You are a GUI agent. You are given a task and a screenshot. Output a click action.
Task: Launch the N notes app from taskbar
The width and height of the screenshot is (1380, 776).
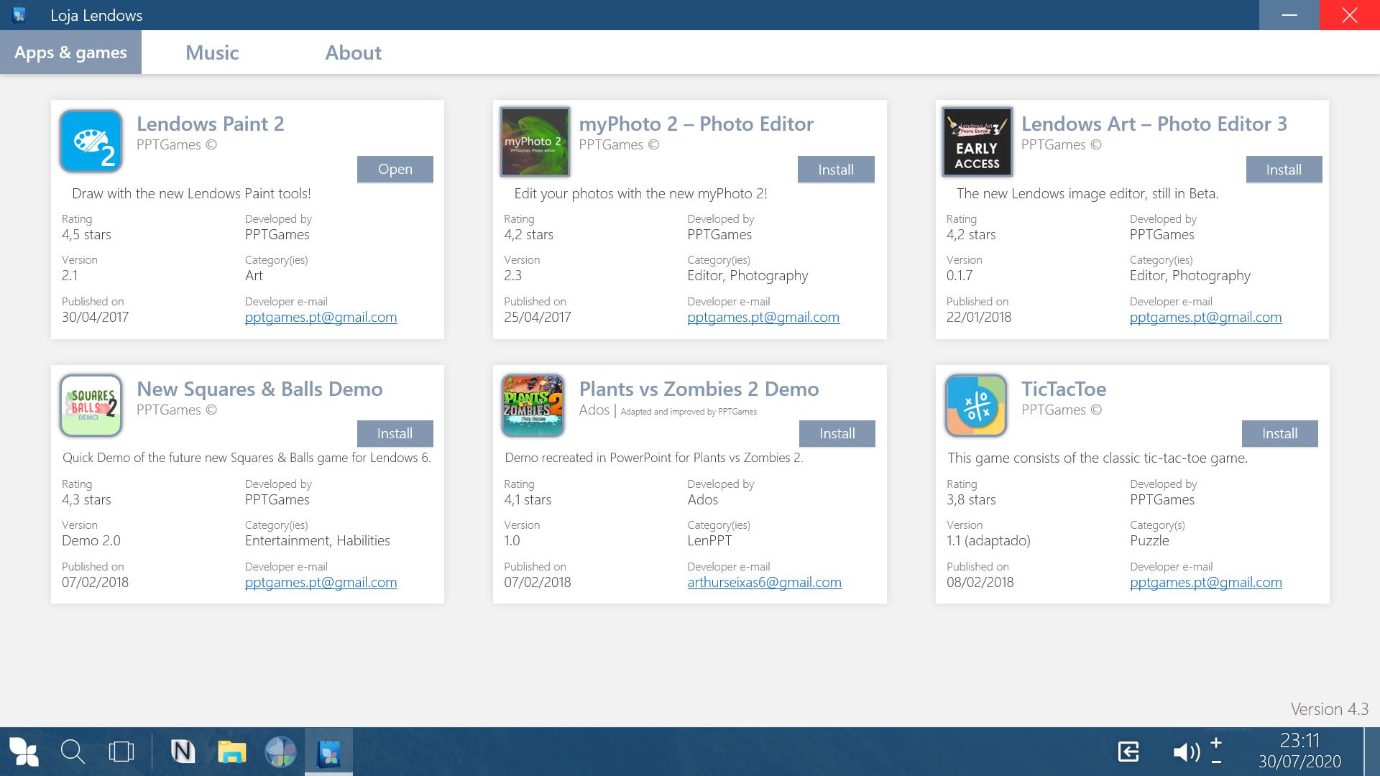[183, 752]
